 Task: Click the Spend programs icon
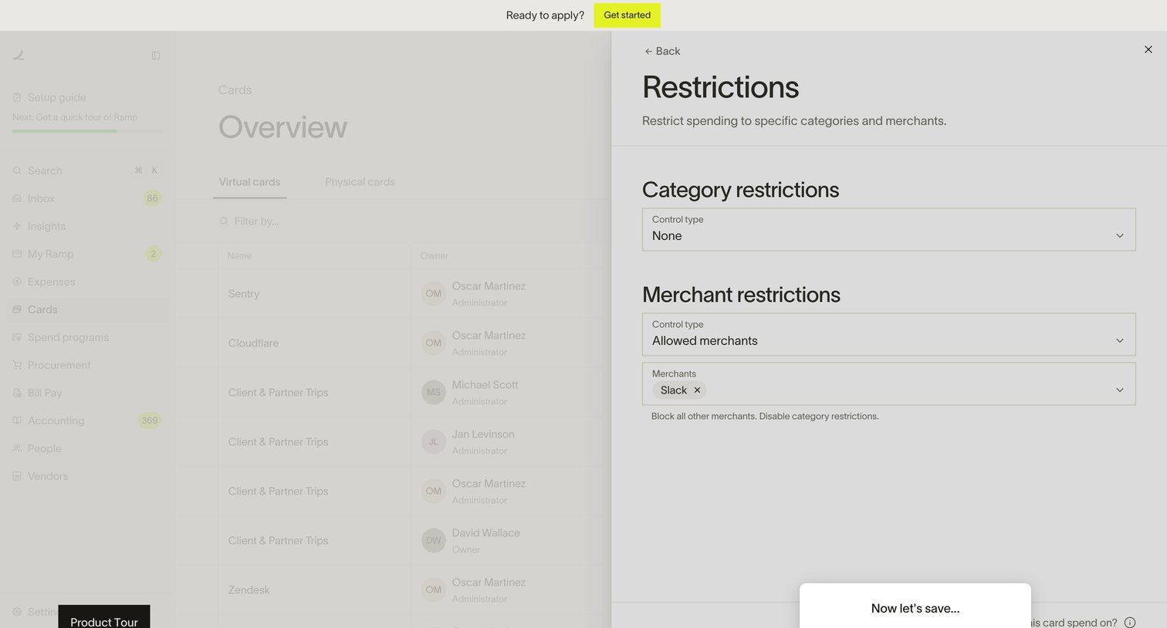pos(17,337)
